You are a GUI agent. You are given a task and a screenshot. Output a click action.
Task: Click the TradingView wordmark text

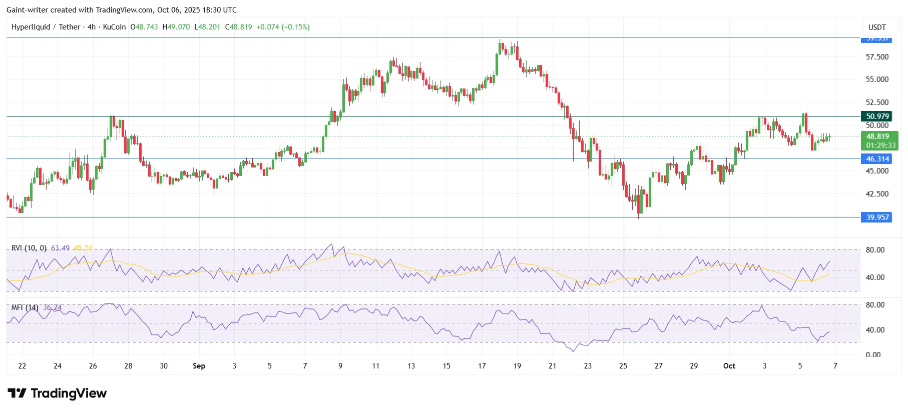[69, 393]
